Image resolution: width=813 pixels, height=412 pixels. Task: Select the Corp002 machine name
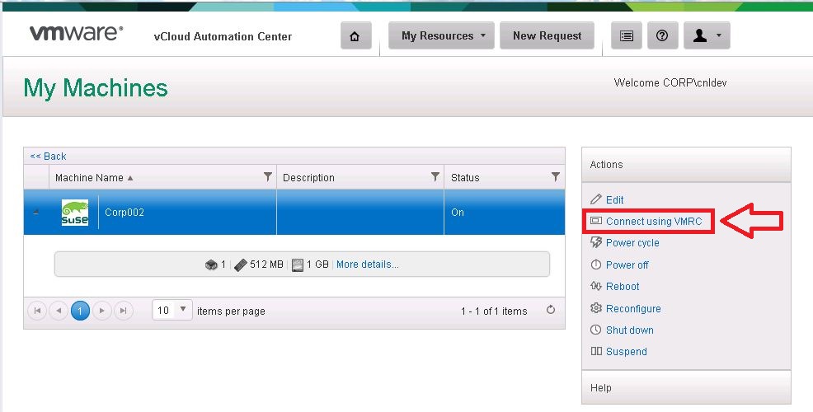point(125,212)
